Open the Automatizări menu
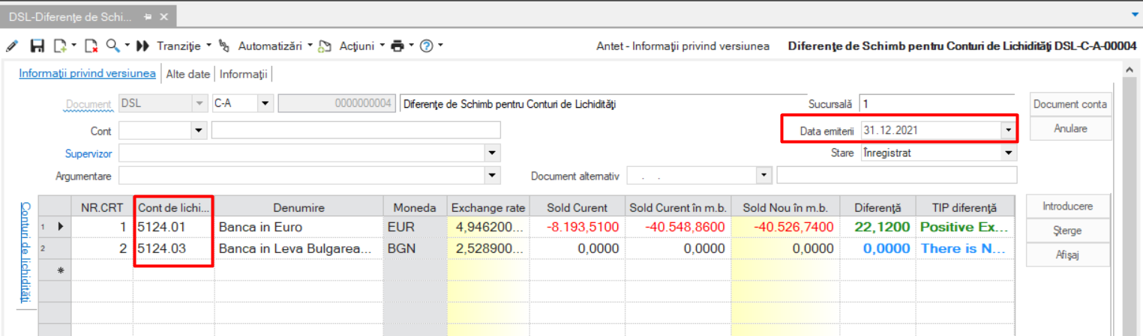Image resolution: width=1143 pixels, height=336 pixels. click(x=270, y=46)
